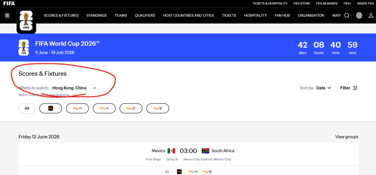Click the FIFA World Cup 26 logo in navbar
376x175 pixels.
coord(26,22)
